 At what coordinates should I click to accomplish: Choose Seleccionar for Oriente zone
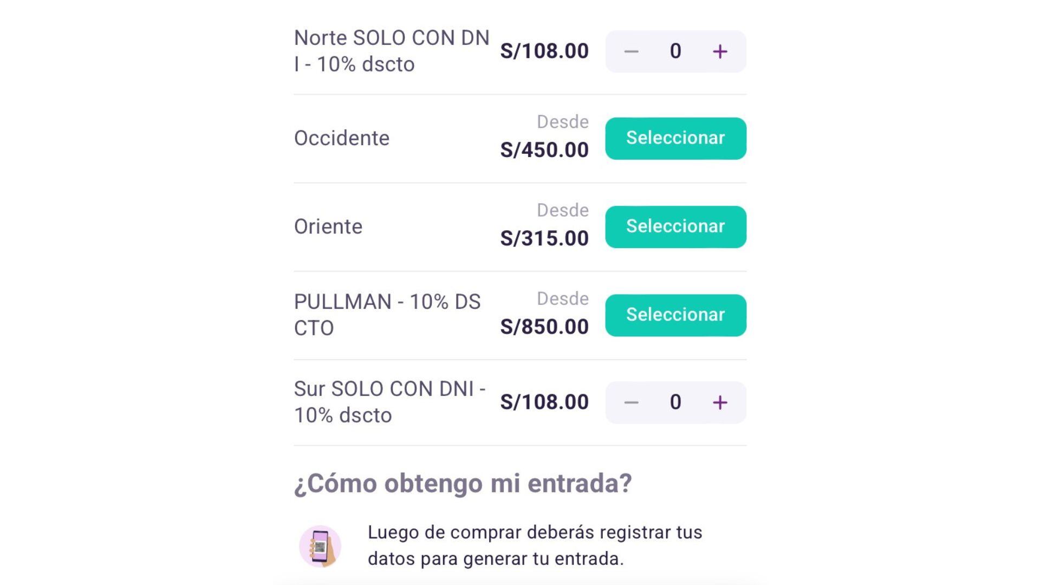(x=675, y=226)
